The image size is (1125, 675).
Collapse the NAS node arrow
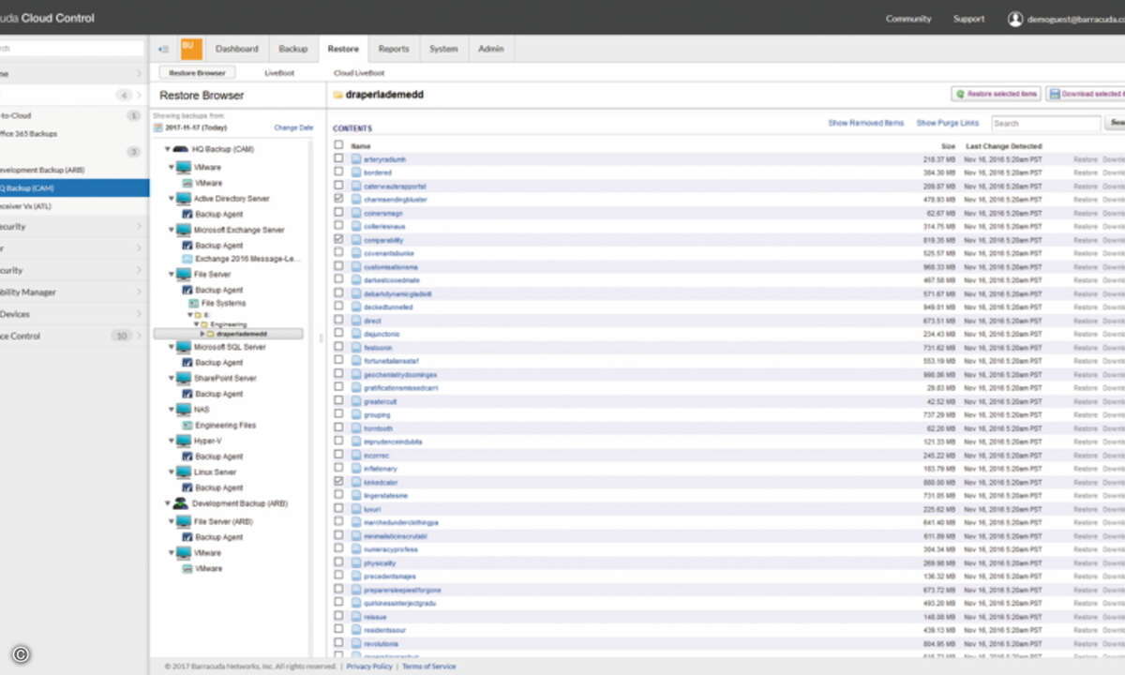click(172, 410)
